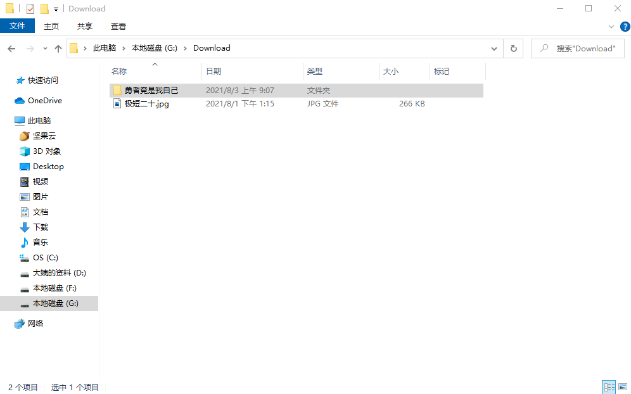Sort by the 名称 column header
631x394 pixels.
(155, 71)
